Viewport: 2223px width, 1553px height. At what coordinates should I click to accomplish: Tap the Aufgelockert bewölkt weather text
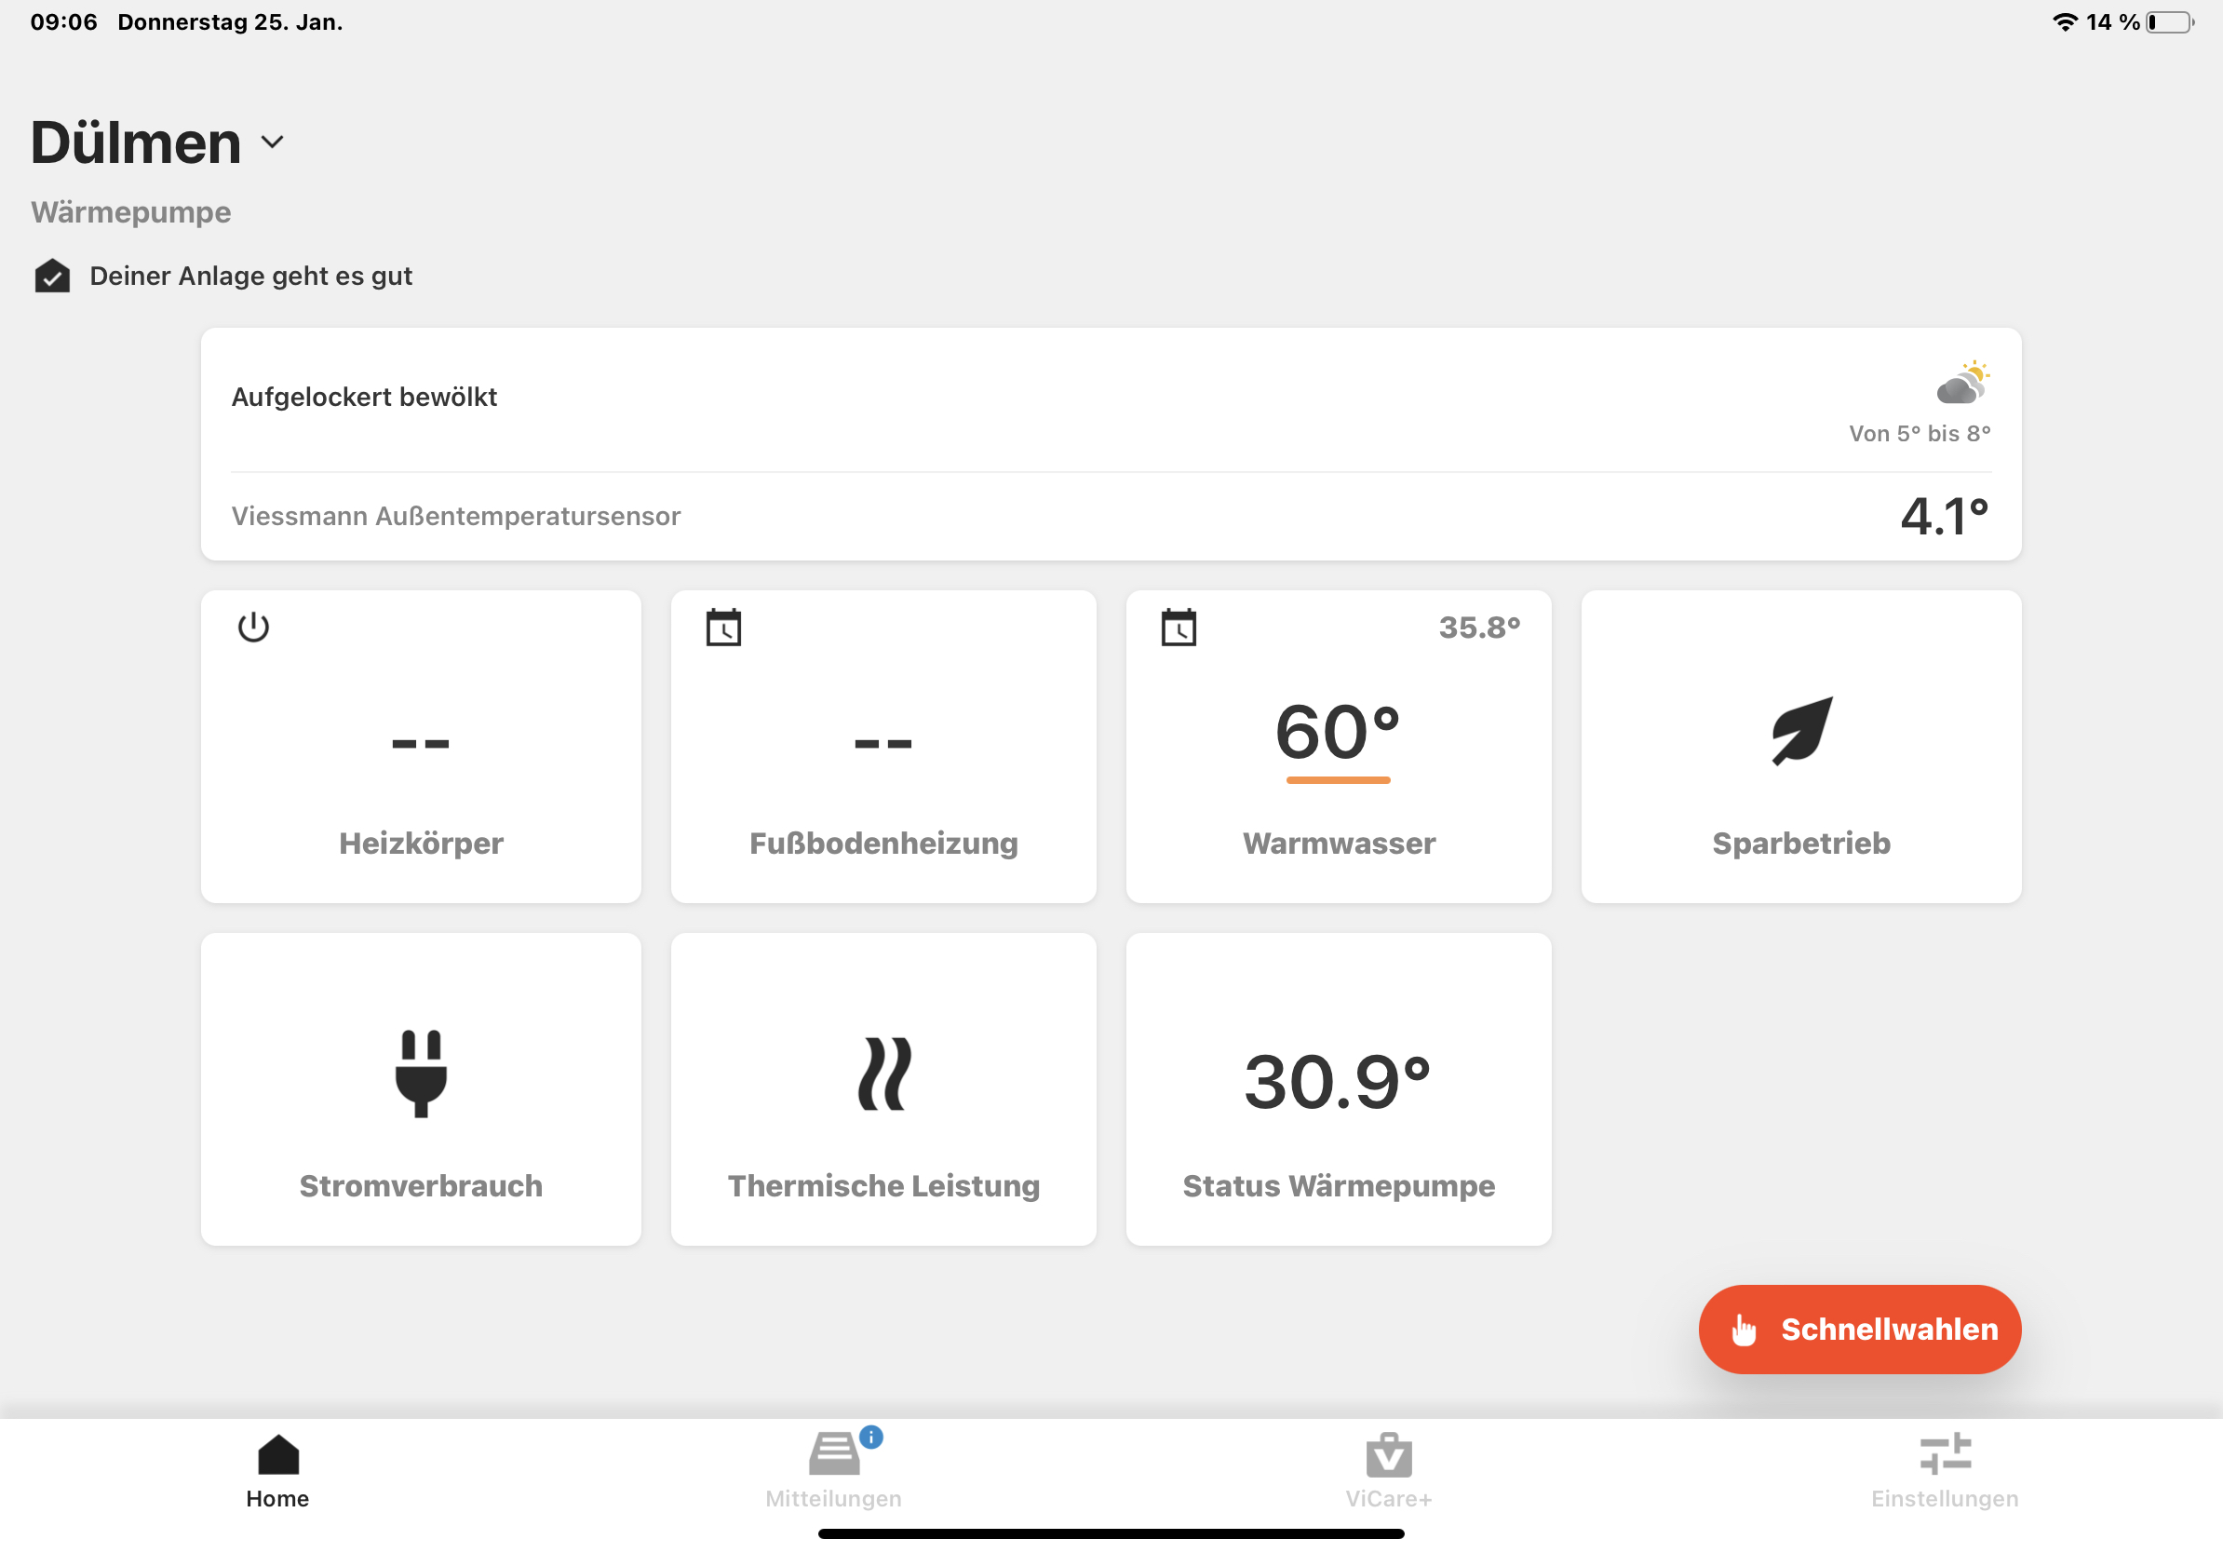[364, 397]
